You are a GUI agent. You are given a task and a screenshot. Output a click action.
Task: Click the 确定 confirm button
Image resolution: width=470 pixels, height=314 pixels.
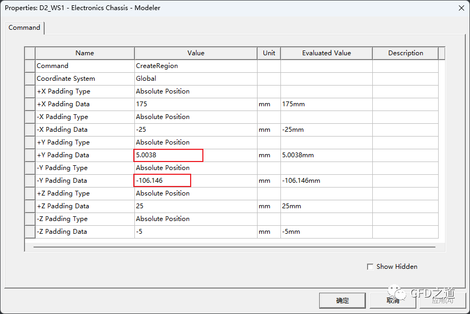point(343,301)
